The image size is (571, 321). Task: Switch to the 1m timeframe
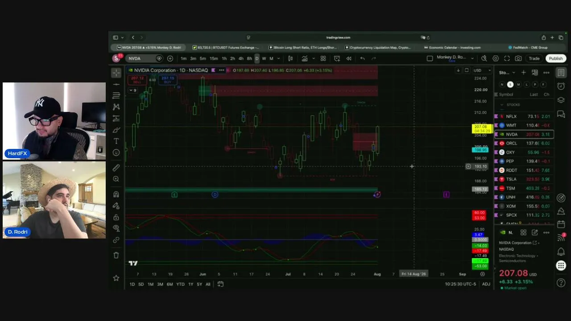(183, 58)
